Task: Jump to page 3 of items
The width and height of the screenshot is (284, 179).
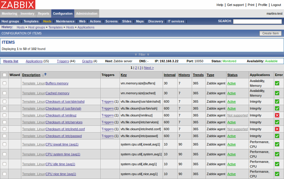Action: (x=141, y=68)
